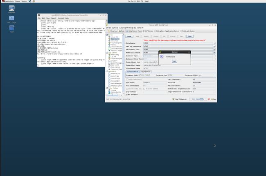Click OK in the Correct dialog

click(174, 61)
